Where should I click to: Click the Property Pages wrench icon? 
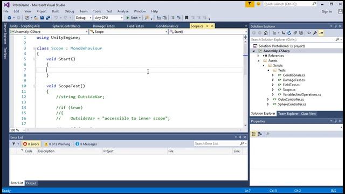click(x=268, y=134)
